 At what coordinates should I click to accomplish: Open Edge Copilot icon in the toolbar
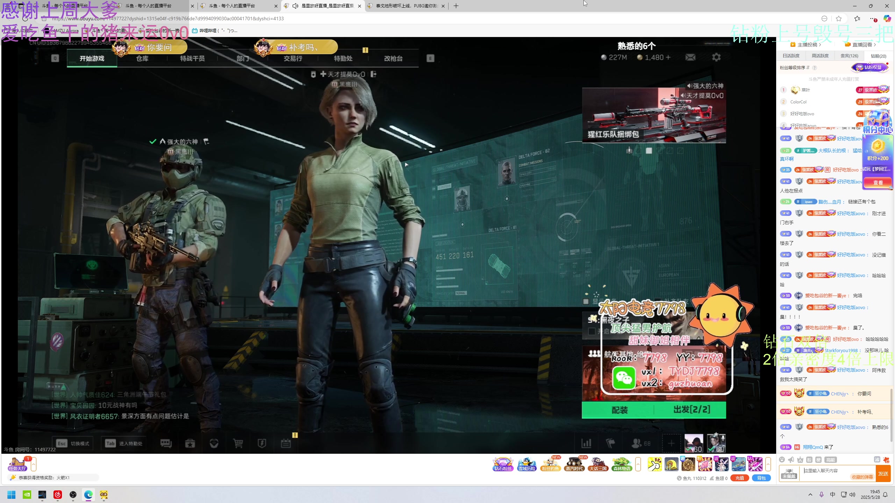click(x=887, y=19)
